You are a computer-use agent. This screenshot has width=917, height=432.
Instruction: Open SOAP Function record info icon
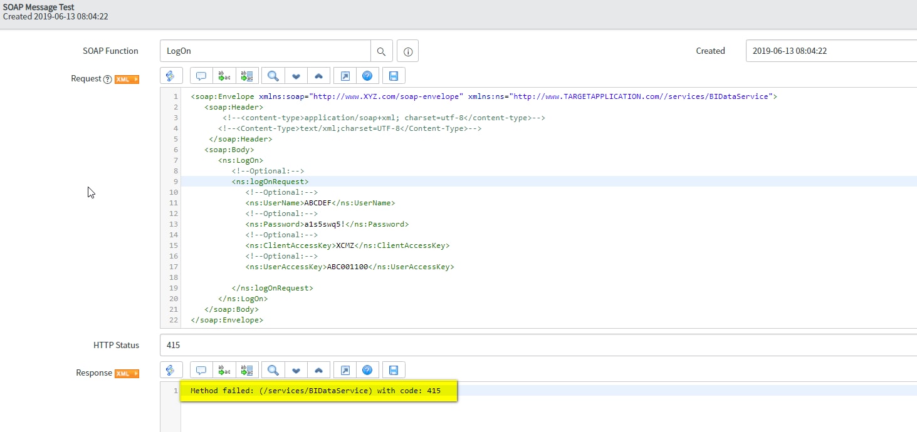tap(407, 51)
